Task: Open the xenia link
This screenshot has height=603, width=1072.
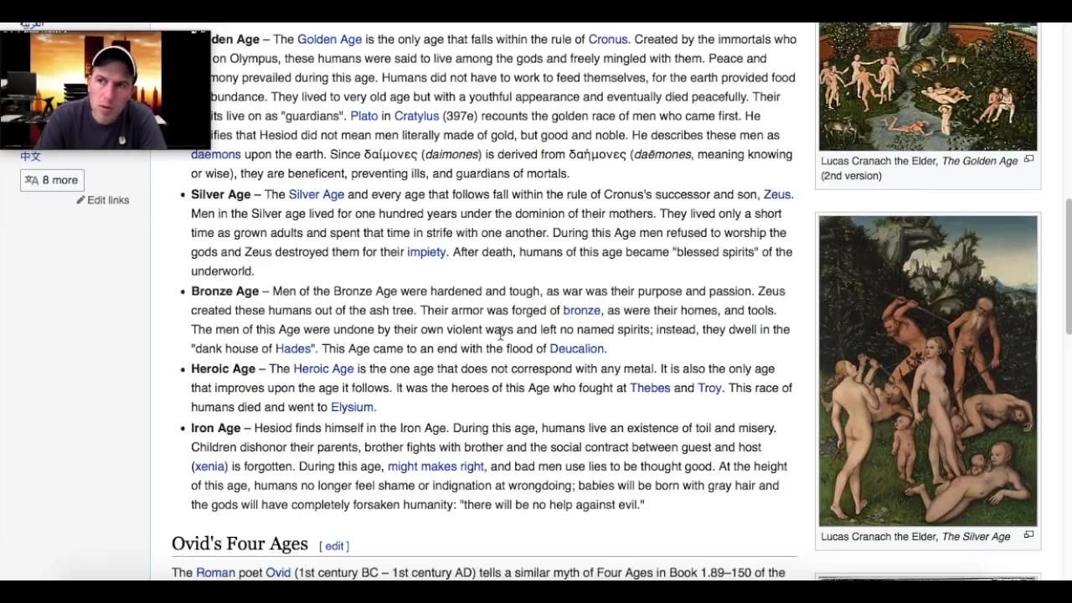Action: click(210, 466)
